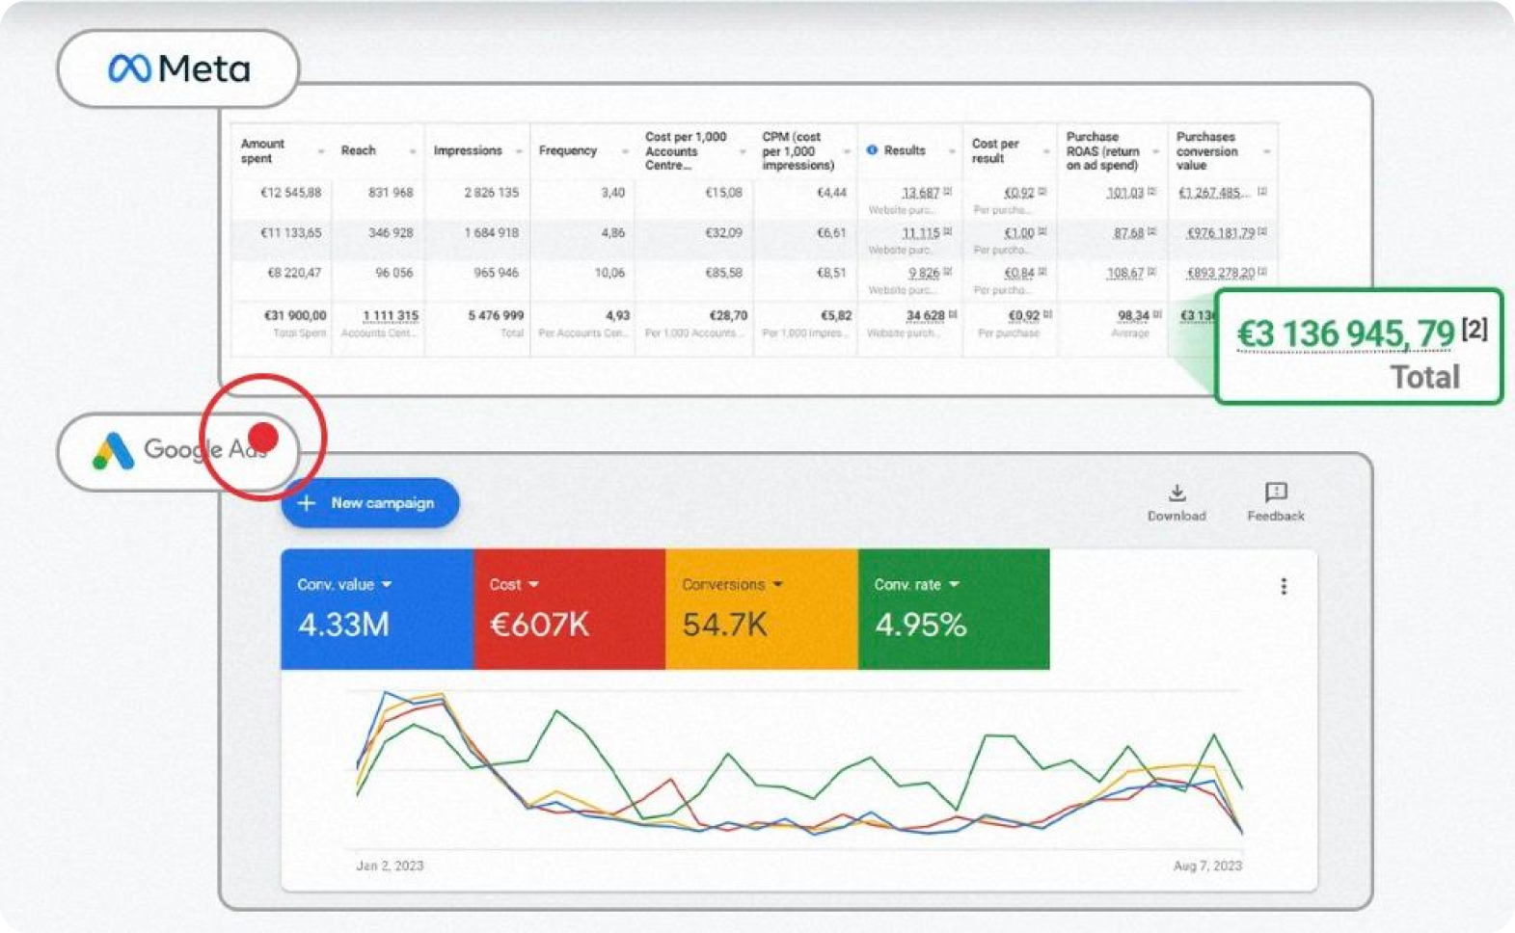Open the Conv. value metric dropdown

(x=387, y=585)
